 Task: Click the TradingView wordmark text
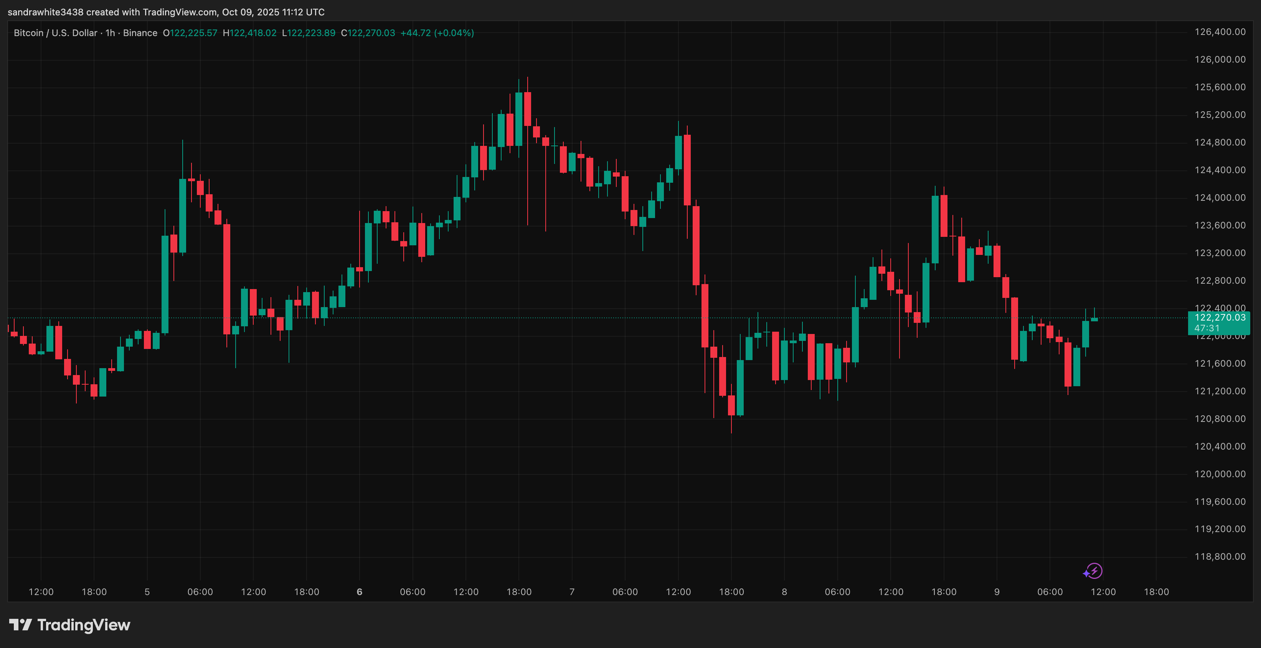click(84, 625)
